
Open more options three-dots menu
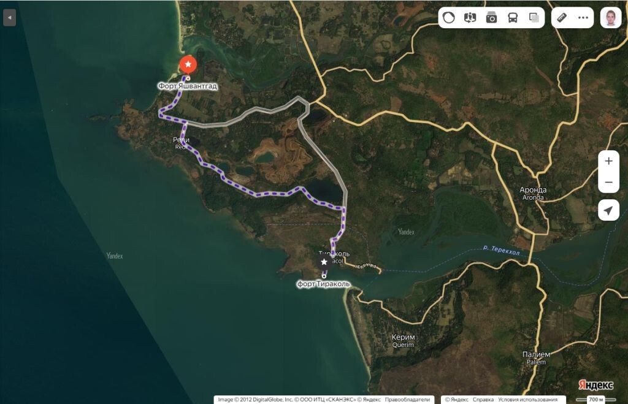583,18
